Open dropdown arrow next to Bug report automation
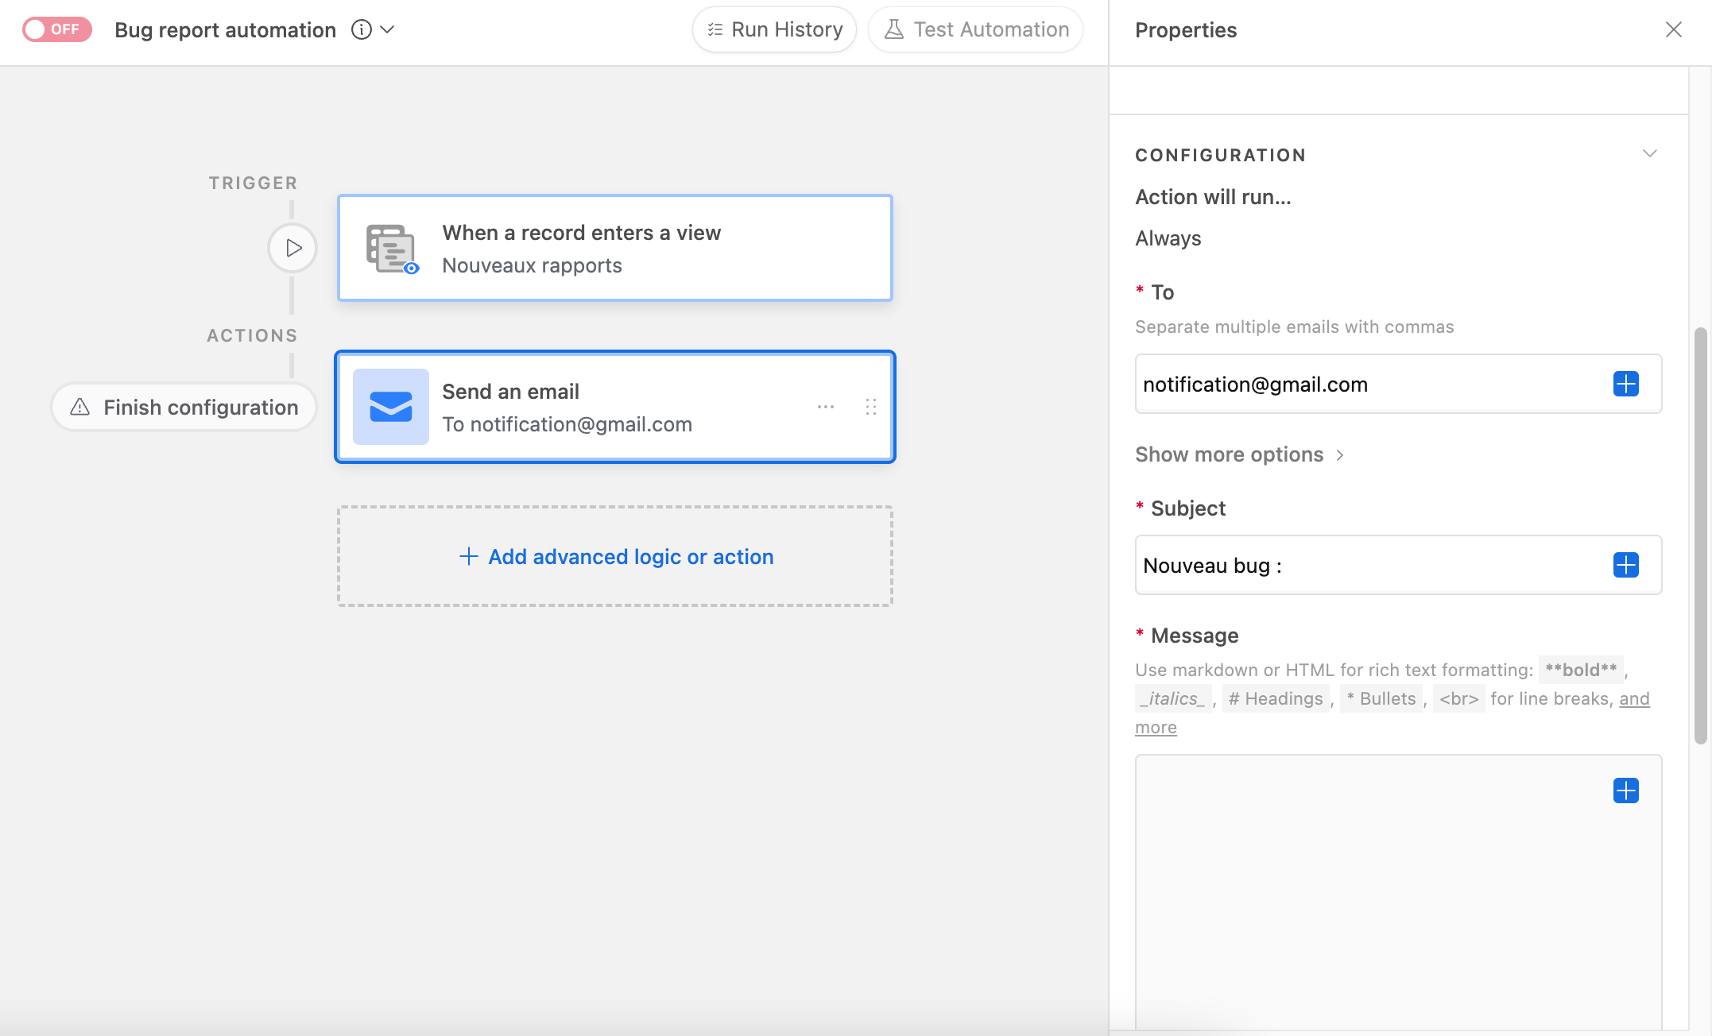Image resolution: width=1712 pixels, height=1036 pixels. [x=388, y=29]
